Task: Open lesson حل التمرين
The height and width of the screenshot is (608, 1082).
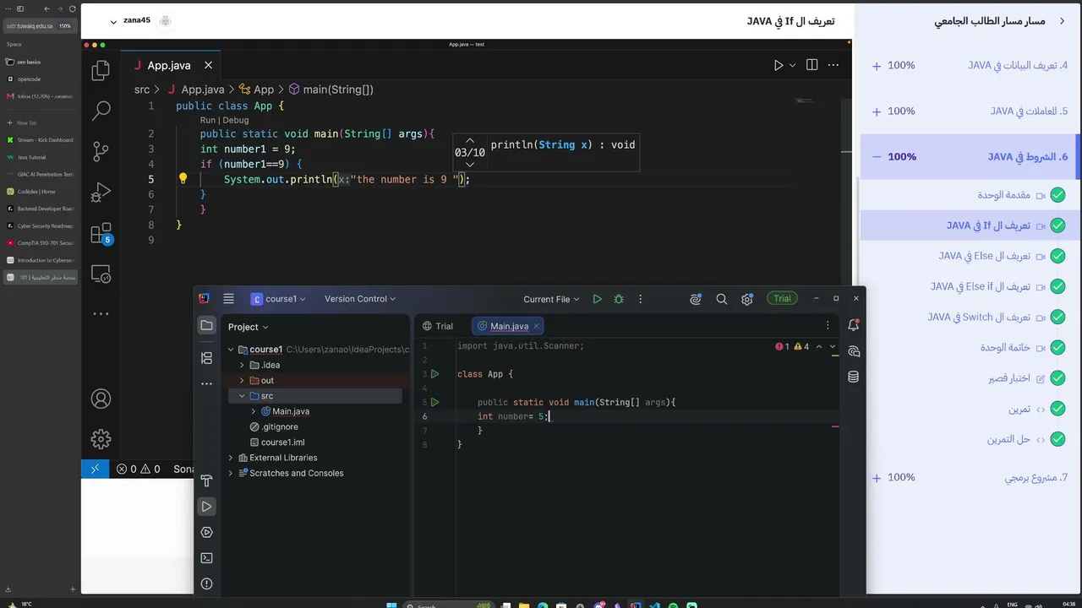Action: [1009, 439]
